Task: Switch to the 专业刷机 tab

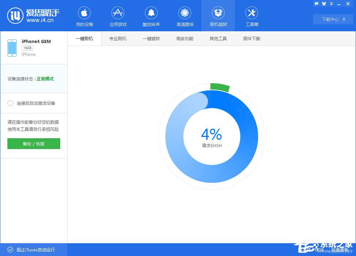Action: click(x=118, y=38)
